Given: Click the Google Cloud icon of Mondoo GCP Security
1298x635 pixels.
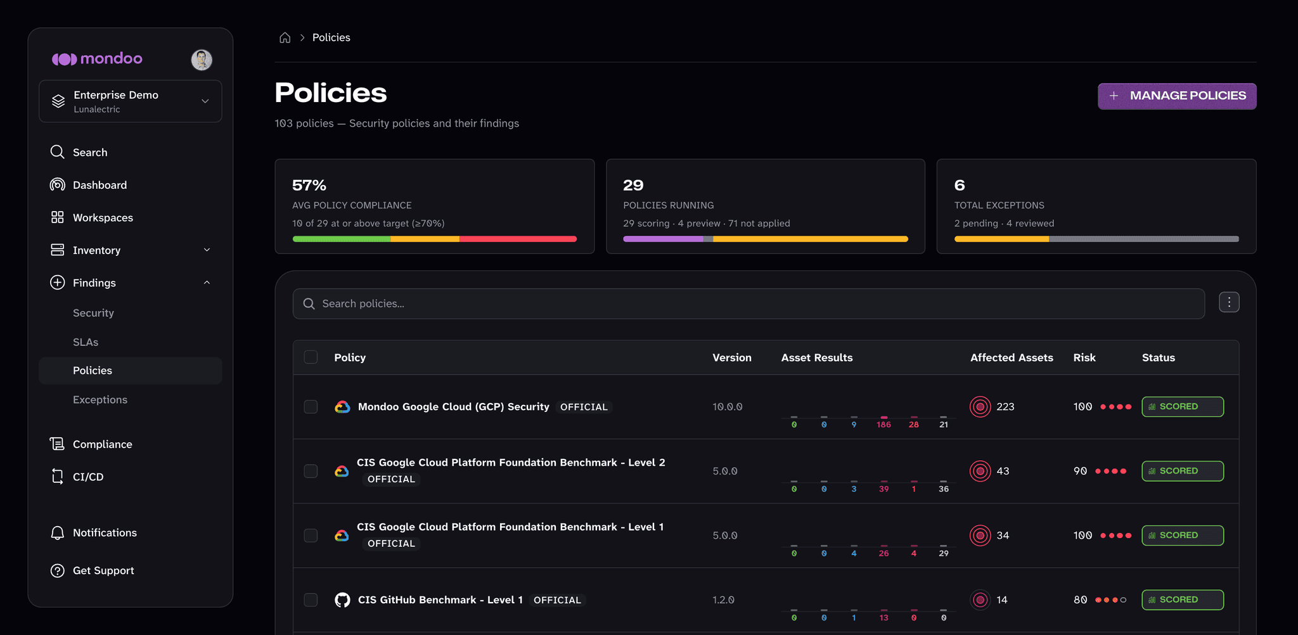Looking at the screenshot, I should tap(342, 407).
